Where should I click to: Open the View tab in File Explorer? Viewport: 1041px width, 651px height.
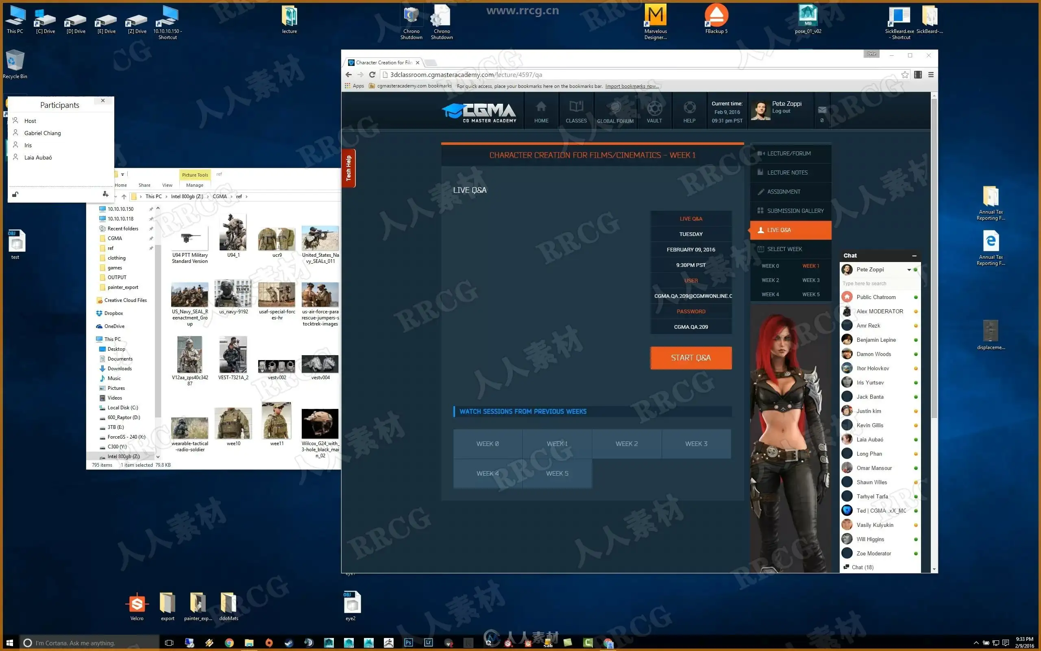tap(168, 185)
